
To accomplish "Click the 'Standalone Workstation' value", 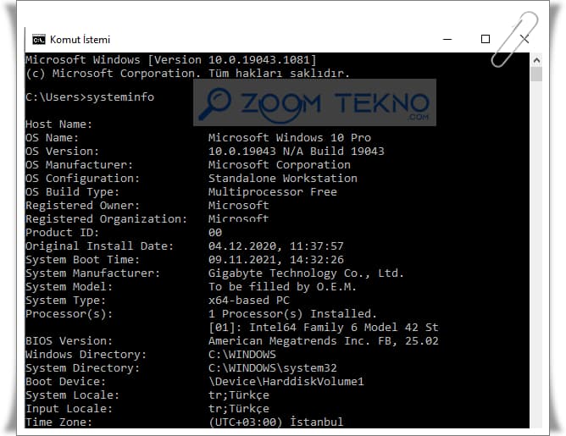I will point(283,179).
